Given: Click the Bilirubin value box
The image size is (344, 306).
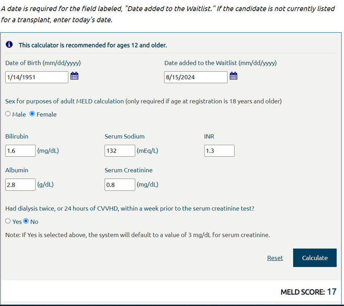Looking at the screenshot, I should tap(20, 151).
